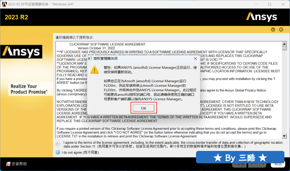Select the I agree to the terms radio button
290x171 pixels.
click(58, 144)
